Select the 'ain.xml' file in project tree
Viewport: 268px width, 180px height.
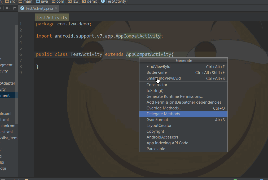coord(6,114)
